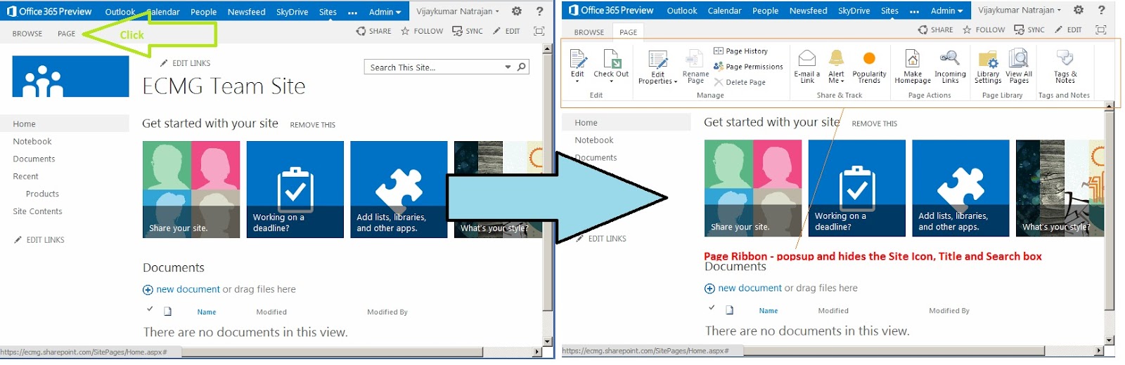Click the Check Out icon in ribbon
Image resolution: width=1125 pixels, height=365 pixels.
(611, 59)
